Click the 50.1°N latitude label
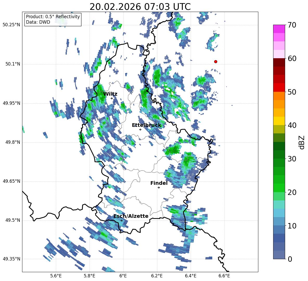This screenshot has width=308, height=281. 13,64
